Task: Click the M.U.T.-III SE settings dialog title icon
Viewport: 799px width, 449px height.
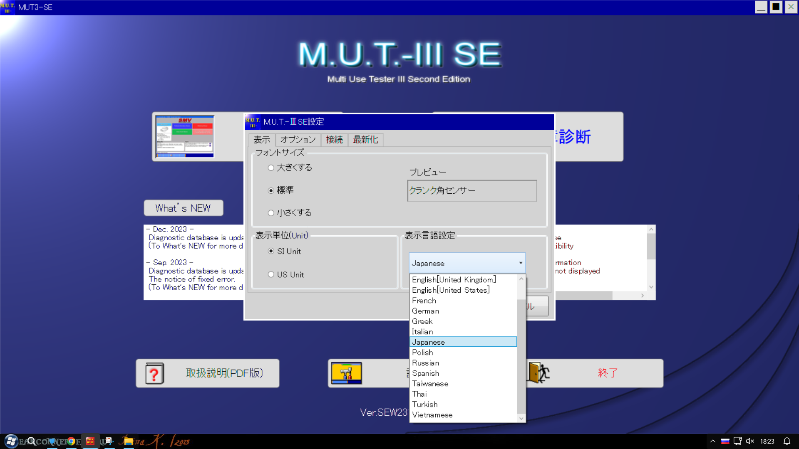Action: (x=253, y=122)
